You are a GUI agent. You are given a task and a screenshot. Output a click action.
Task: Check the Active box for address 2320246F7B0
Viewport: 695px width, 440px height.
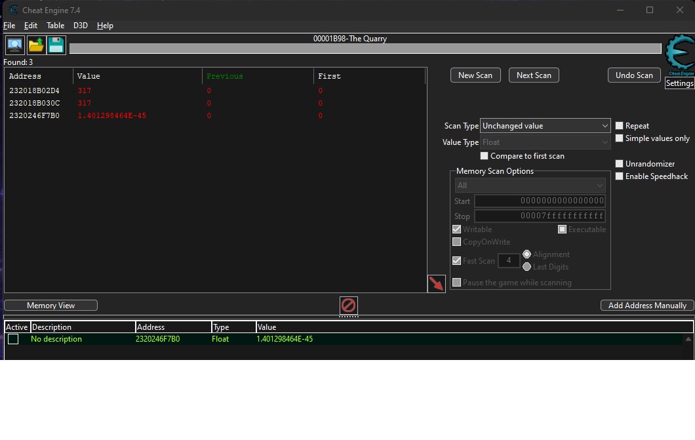[x=13, y=339]
